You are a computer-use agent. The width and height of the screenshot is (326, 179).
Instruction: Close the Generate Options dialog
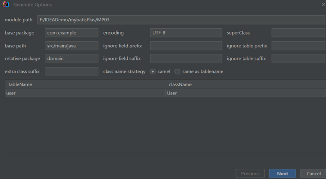pos(323,4)
